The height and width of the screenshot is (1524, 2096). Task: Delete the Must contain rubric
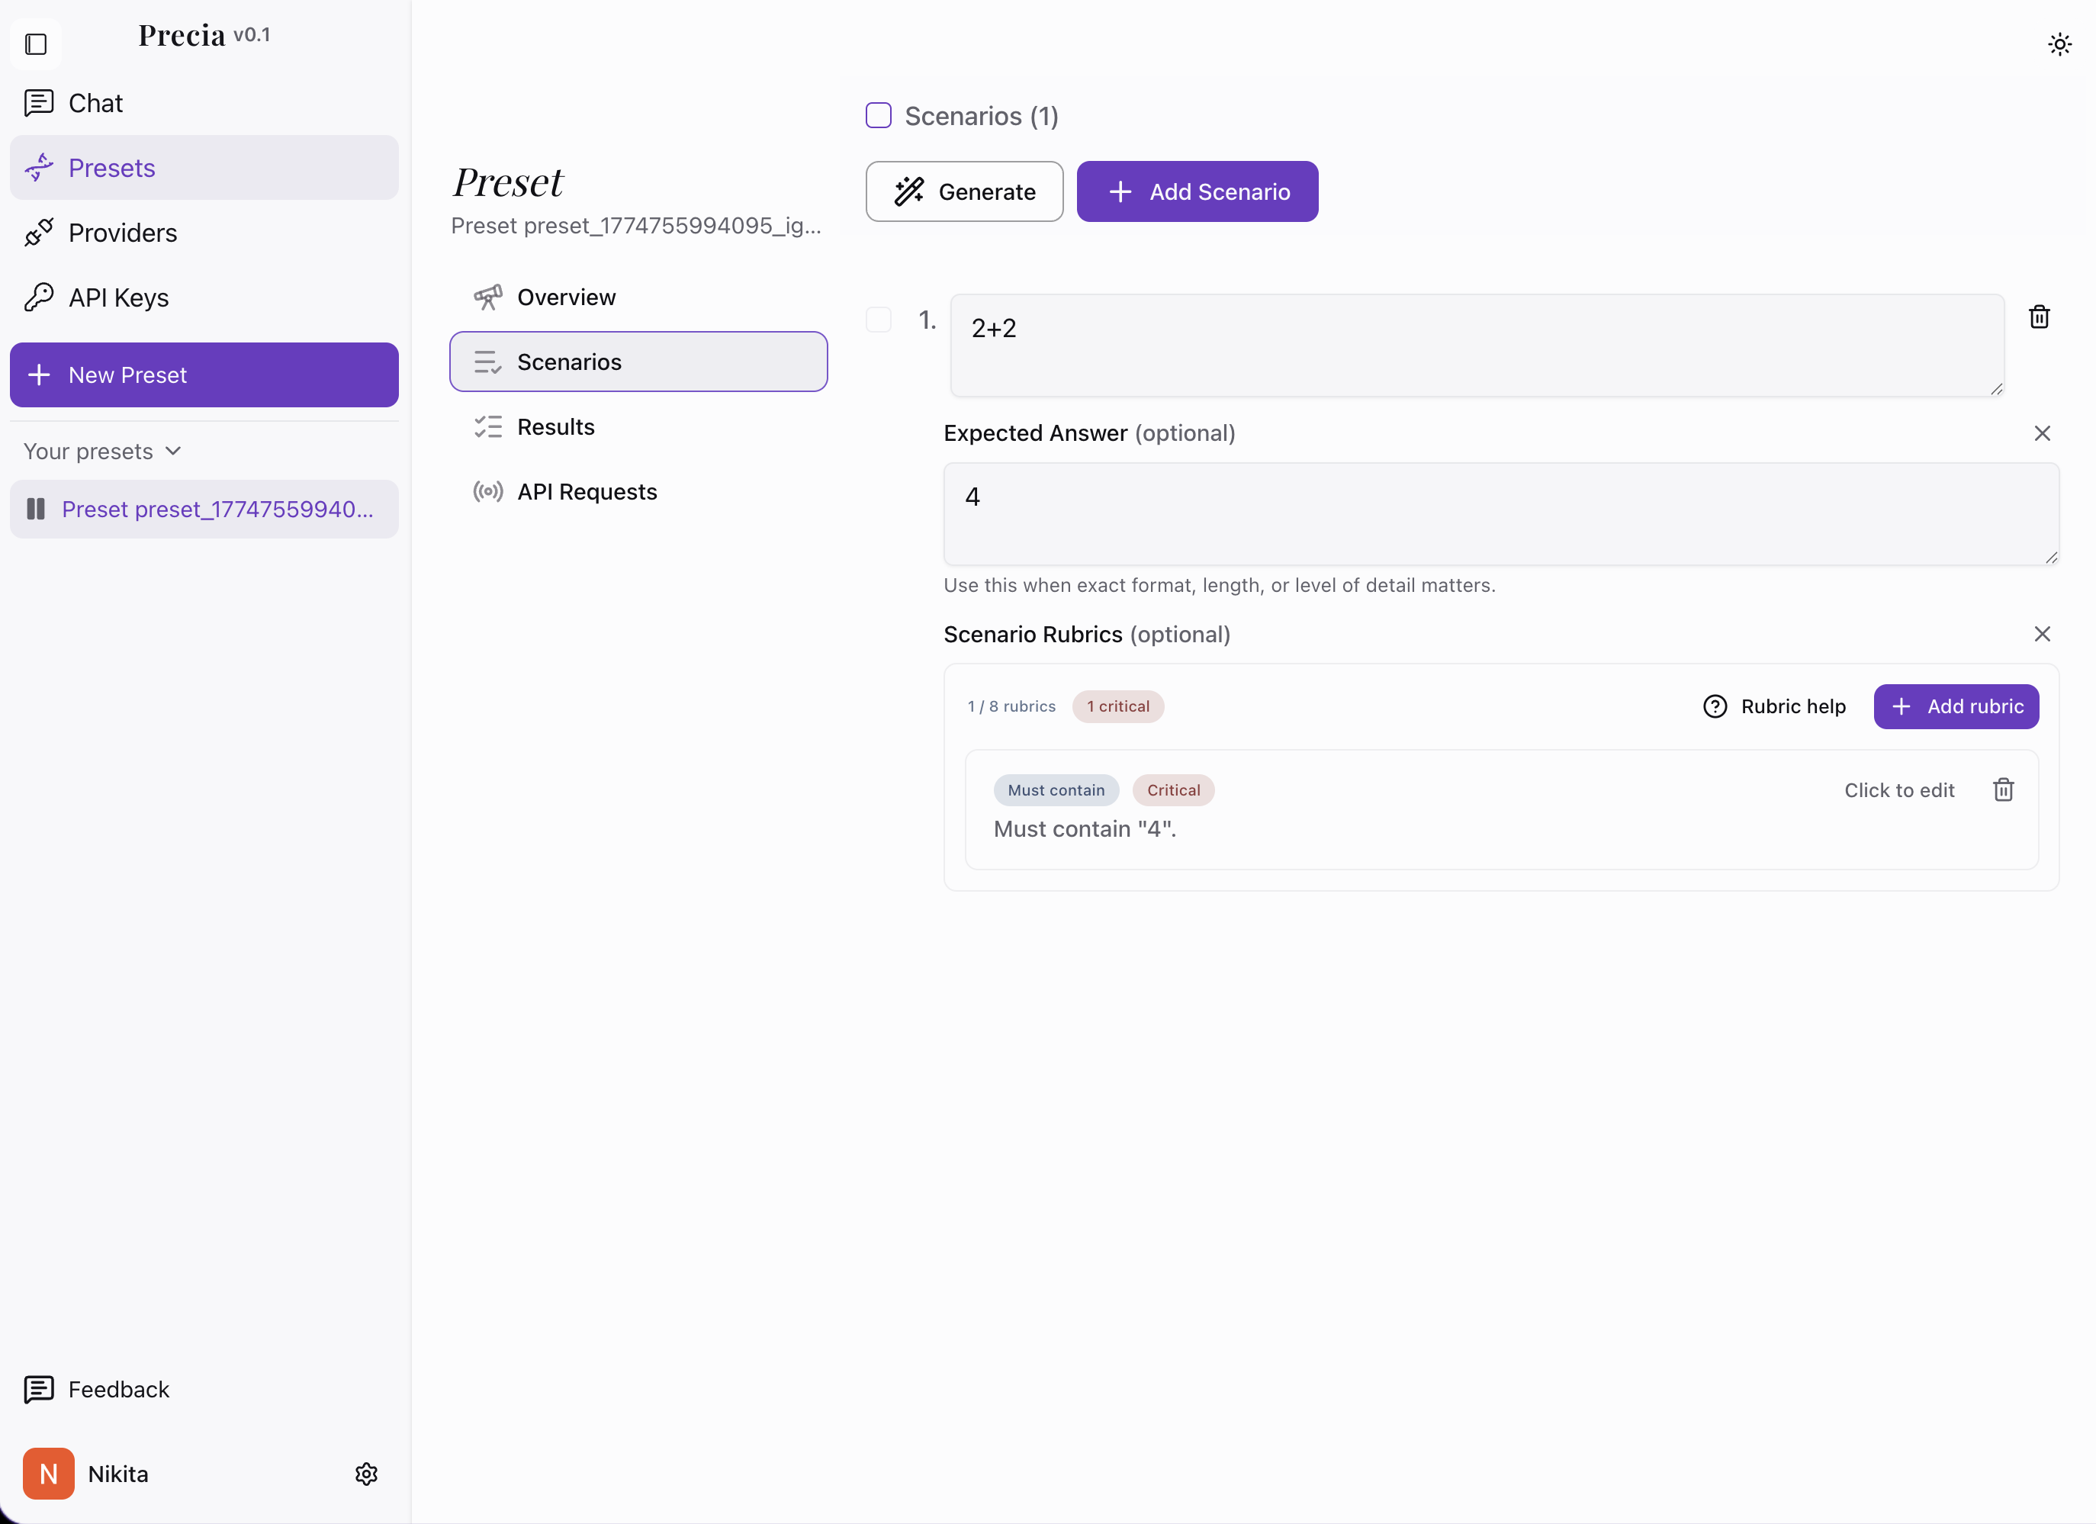tap(2003, 790)
